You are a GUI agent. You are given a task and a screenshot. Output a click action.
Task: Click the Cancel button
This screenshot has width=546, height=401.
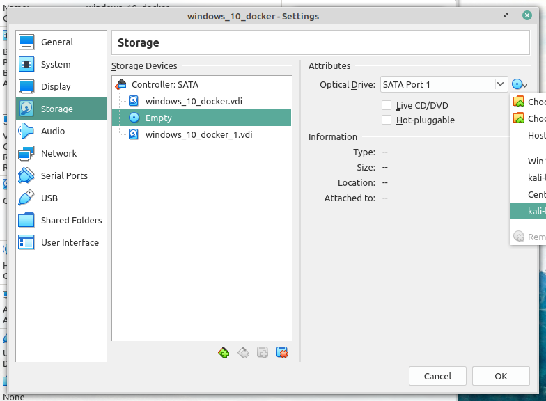[437, 376]
